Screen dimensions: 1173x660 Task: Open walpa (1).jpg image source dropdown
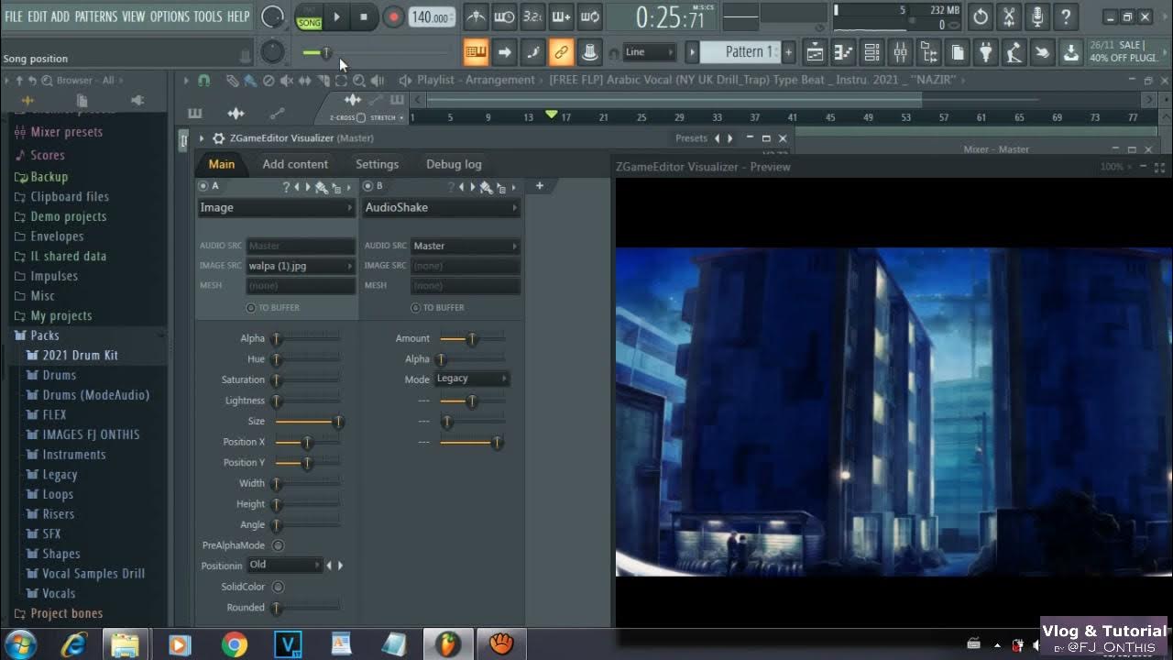pyautogui.click(x=301, y=266)
